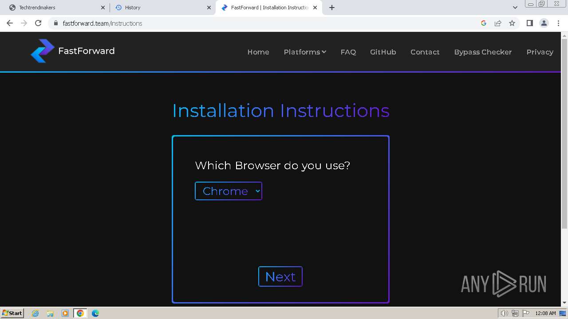Open the Chrome three-dot menu

(558, 23)
